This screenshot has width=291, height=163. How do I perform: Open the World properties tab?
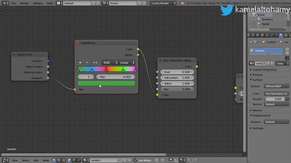[x=258, y=35]
